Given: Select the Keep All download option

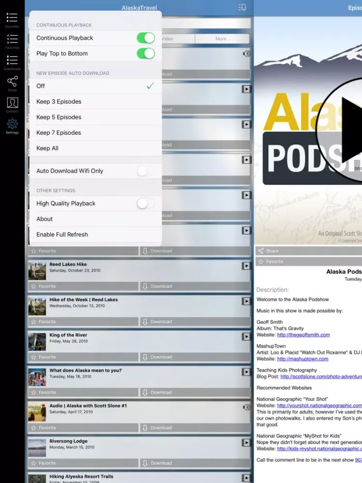Looking at the screenshot, I should tap(96, 148).
